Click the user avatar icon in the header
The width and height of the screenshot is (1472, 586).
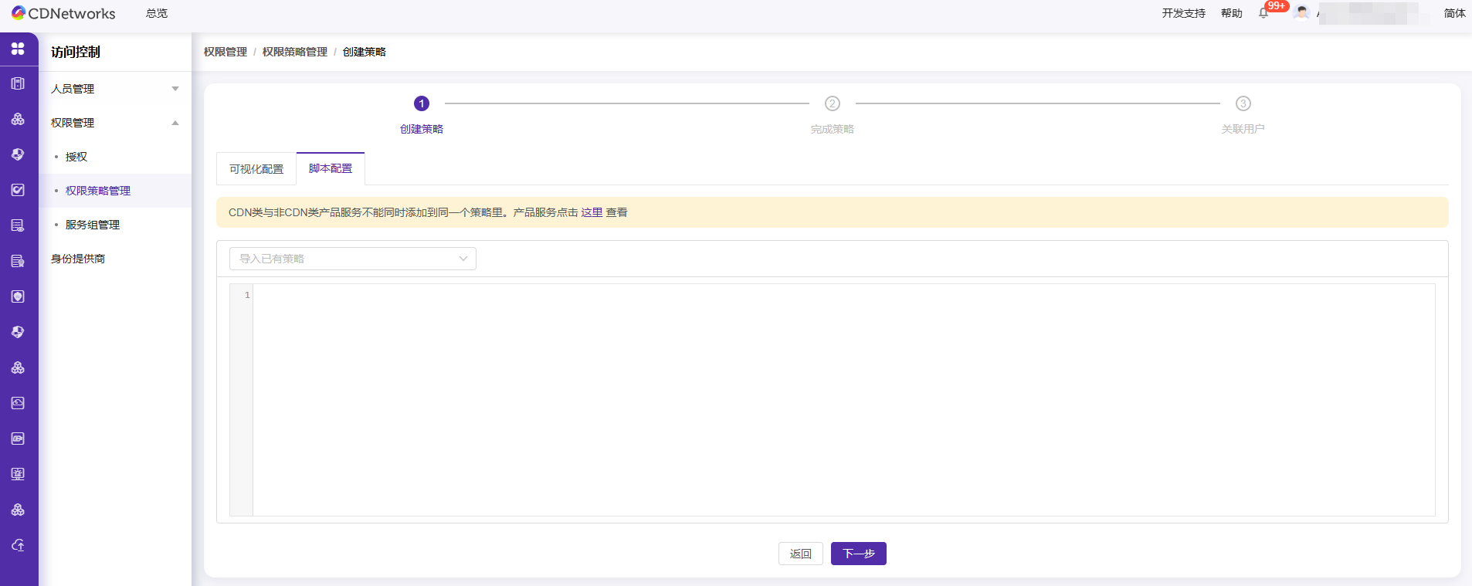tap(1302, 13)
